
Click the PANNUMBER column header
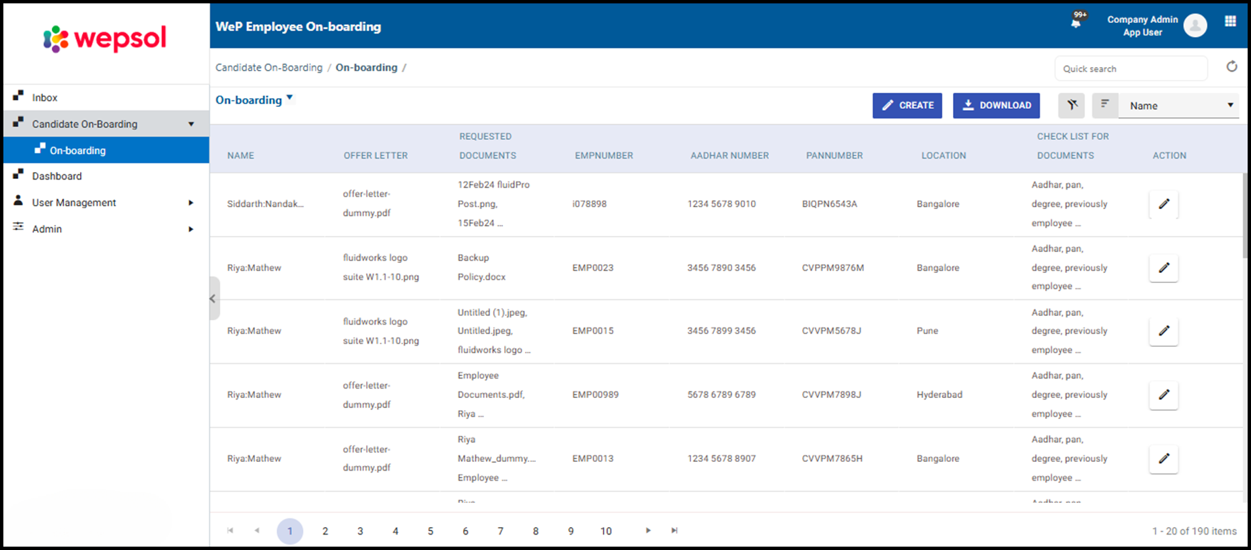click(834, 155)
